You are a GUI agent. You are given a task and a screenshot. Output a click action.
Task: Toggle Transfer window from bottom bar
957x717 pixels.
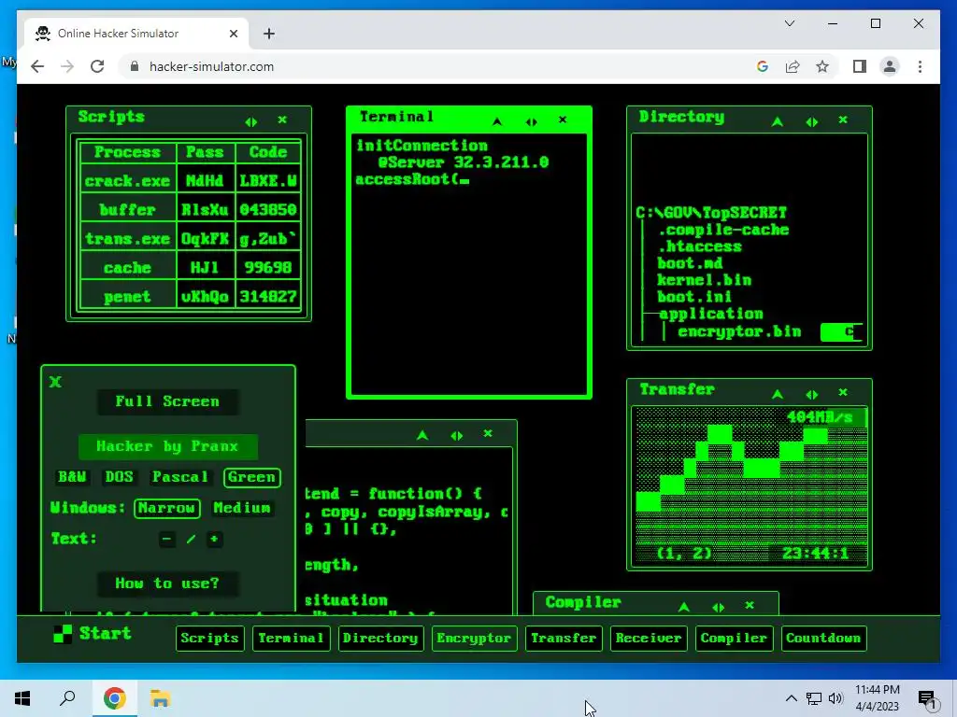564,639
